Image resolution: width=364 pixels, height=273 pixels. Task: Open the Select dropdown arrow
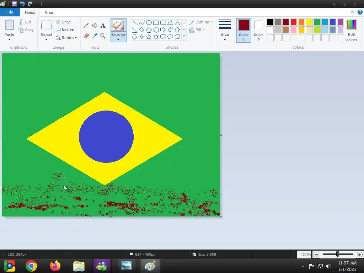pos(47,40)
